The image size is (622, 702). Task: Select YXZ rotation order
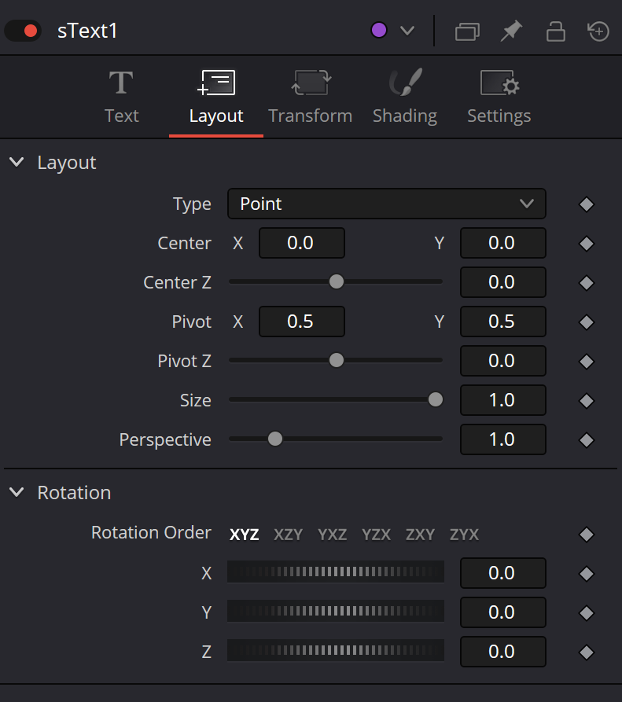pyautogui.click(x=333, y=535)
